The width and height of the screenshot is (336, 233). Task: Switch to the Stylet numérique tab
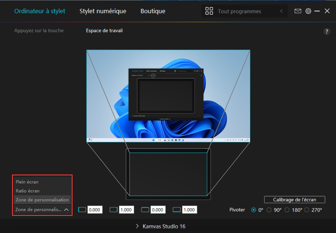point(103,11)
